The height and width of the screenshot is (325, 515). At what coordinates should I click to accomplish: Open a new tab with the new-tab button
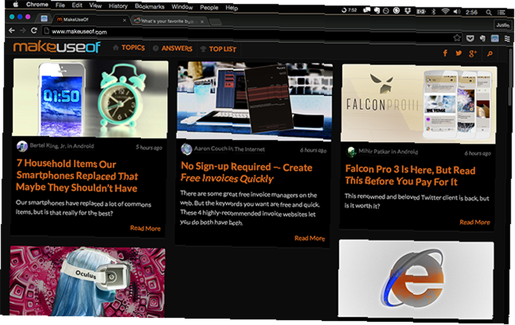click(215, 22)
